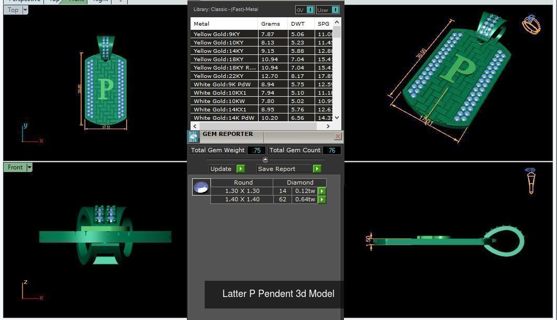Select the Yellow Gold:10KY row
The height and width of the screenshot is (320, 557).
coord(261,42)
